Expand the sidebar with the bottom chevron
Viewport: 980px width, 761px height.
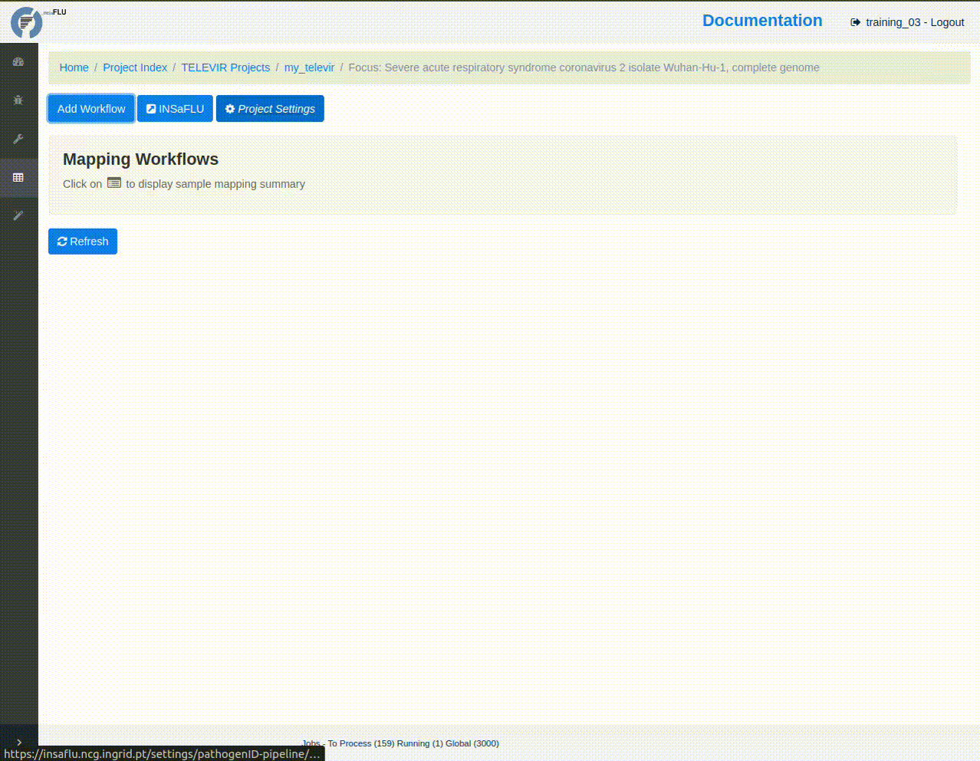tap(19, 742)
